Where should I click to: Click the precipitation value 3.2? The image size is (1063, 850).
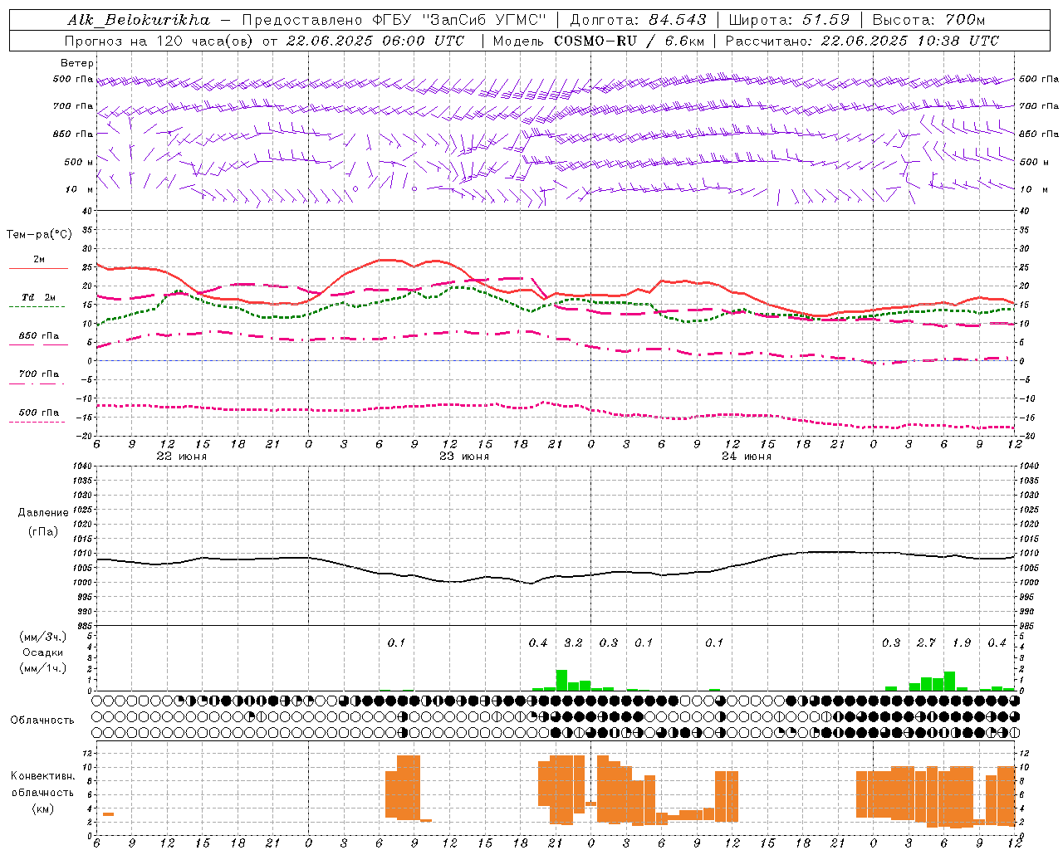tap(573, 643)
